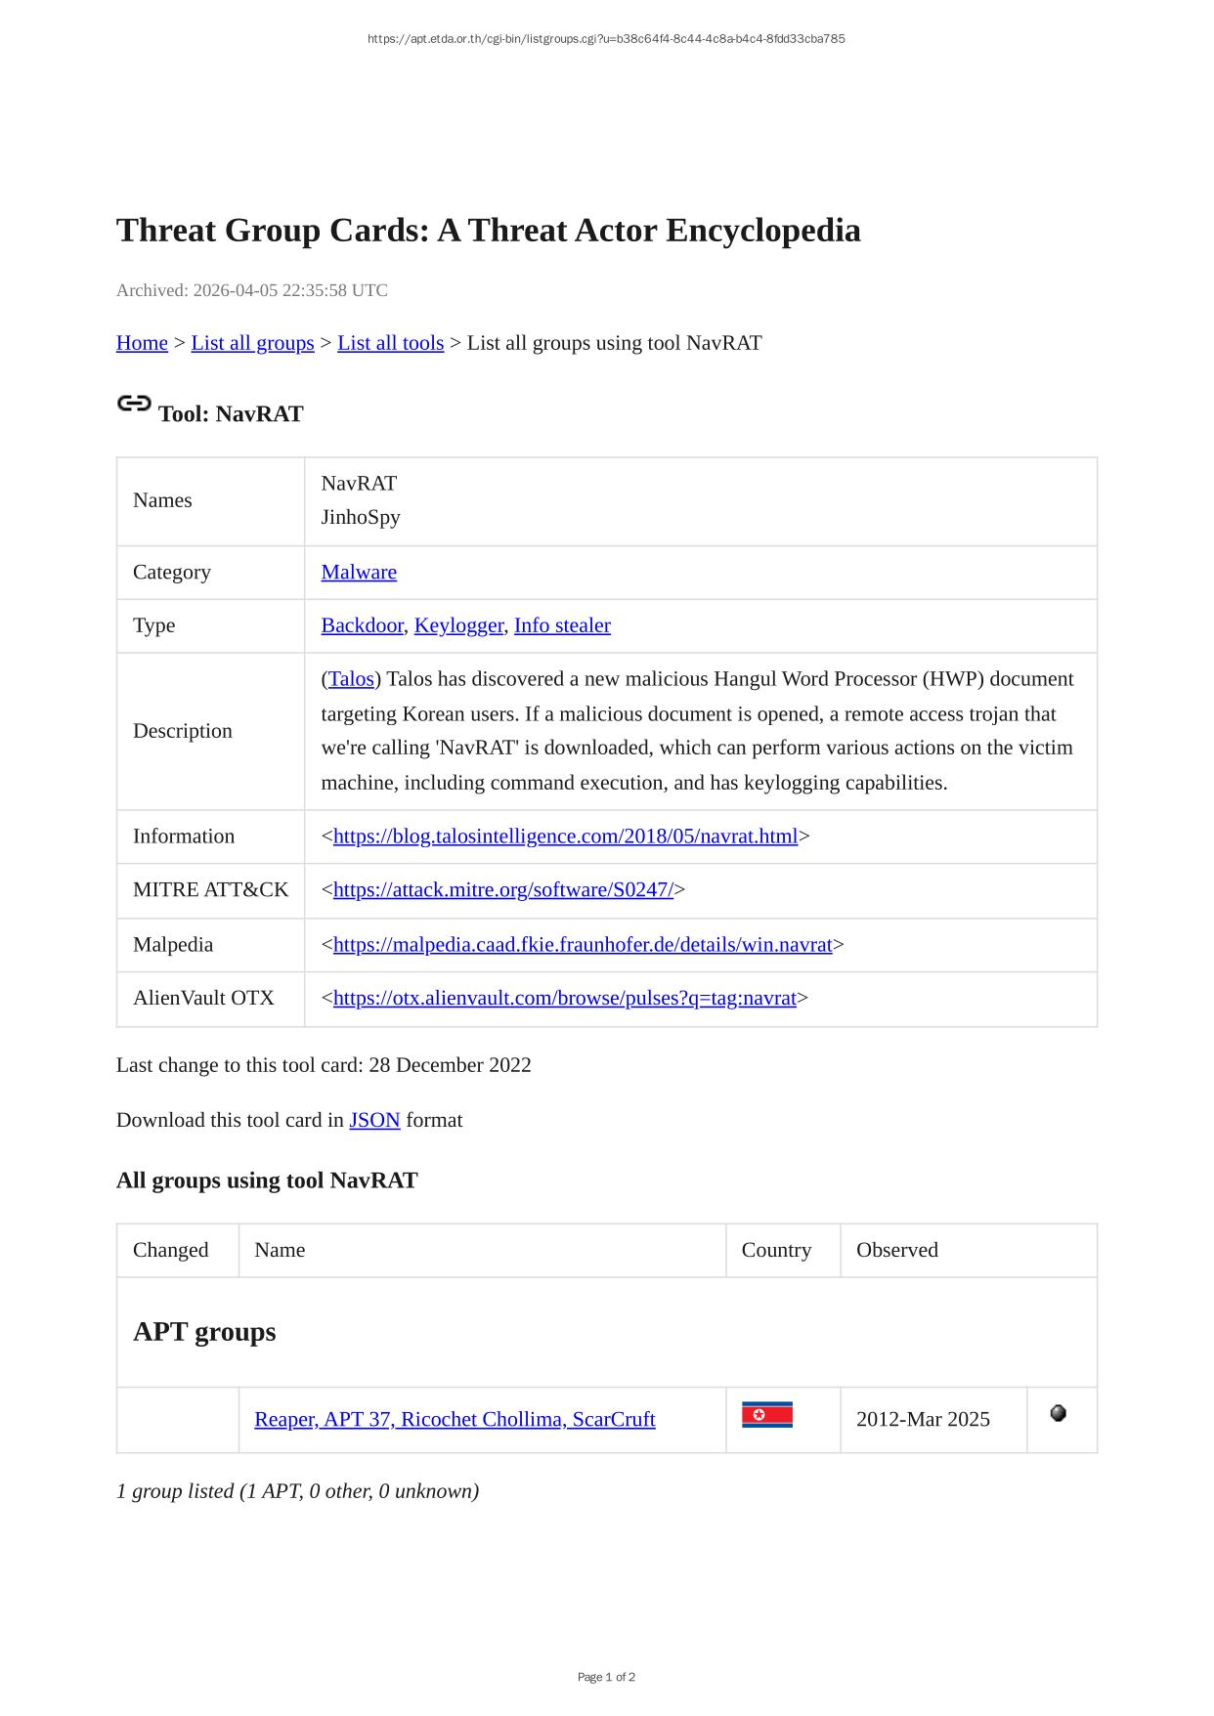Open the Malware category link
Image resolution: width=1214 pixels, height=1716 pixels.
(359, 573)
